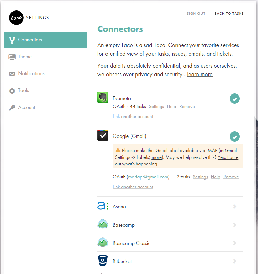Image resolution: width=258 pixels, height=274 pixels.
Task: Link another Google account
Action: point(133,187)
